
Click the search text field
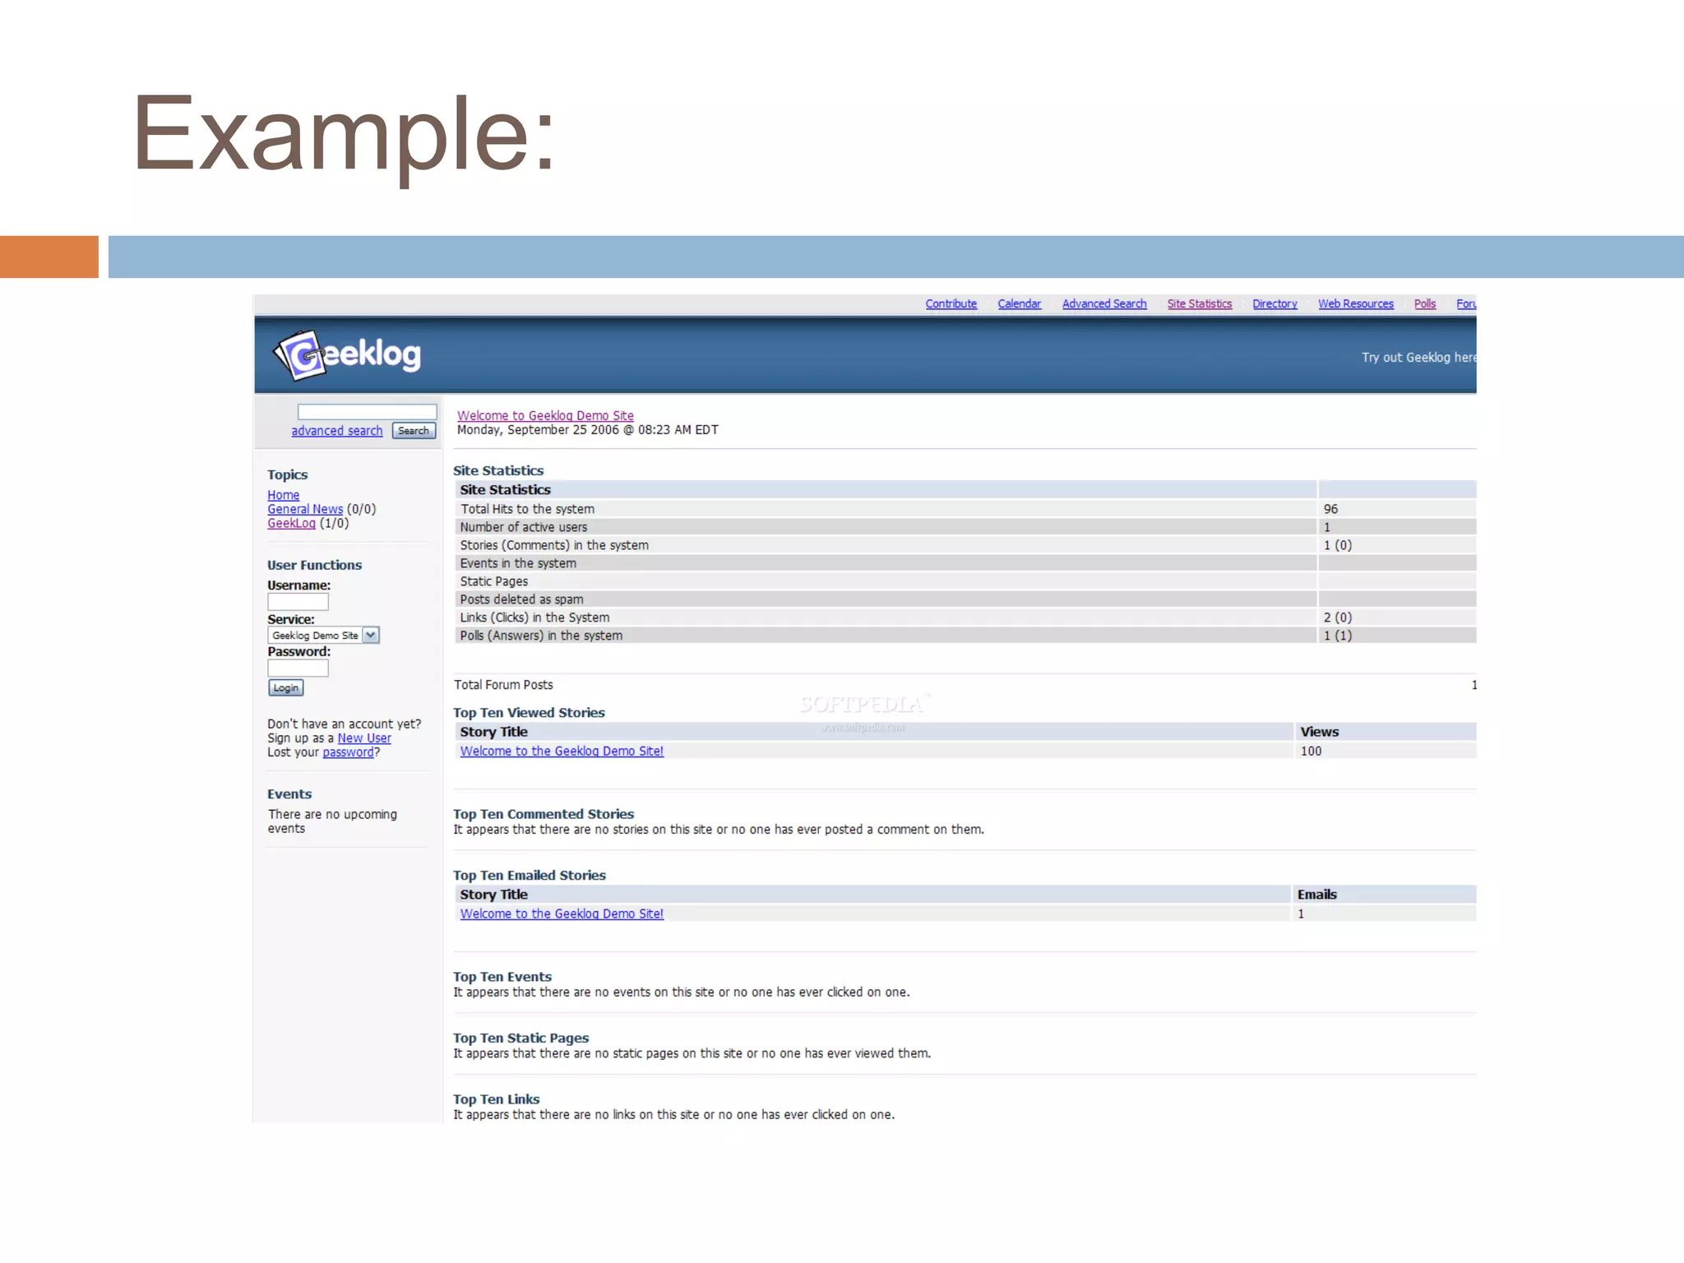[367, 412]
